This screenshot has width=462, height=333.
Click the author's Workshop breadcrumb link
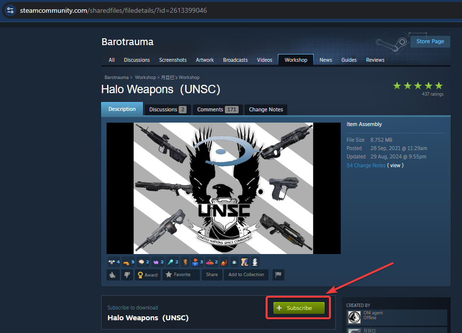tap(180, 77)
